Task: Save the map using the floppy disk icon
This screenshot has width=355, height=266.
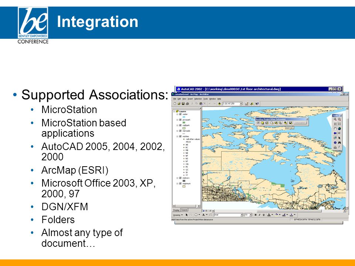Action: [x=183, y=104]
